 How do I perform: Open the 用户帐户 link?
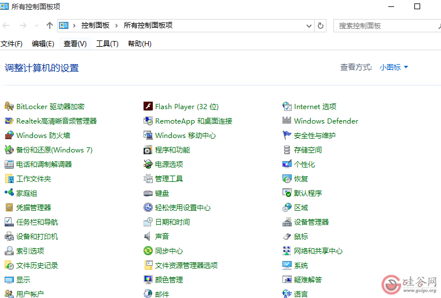(30, 294)
